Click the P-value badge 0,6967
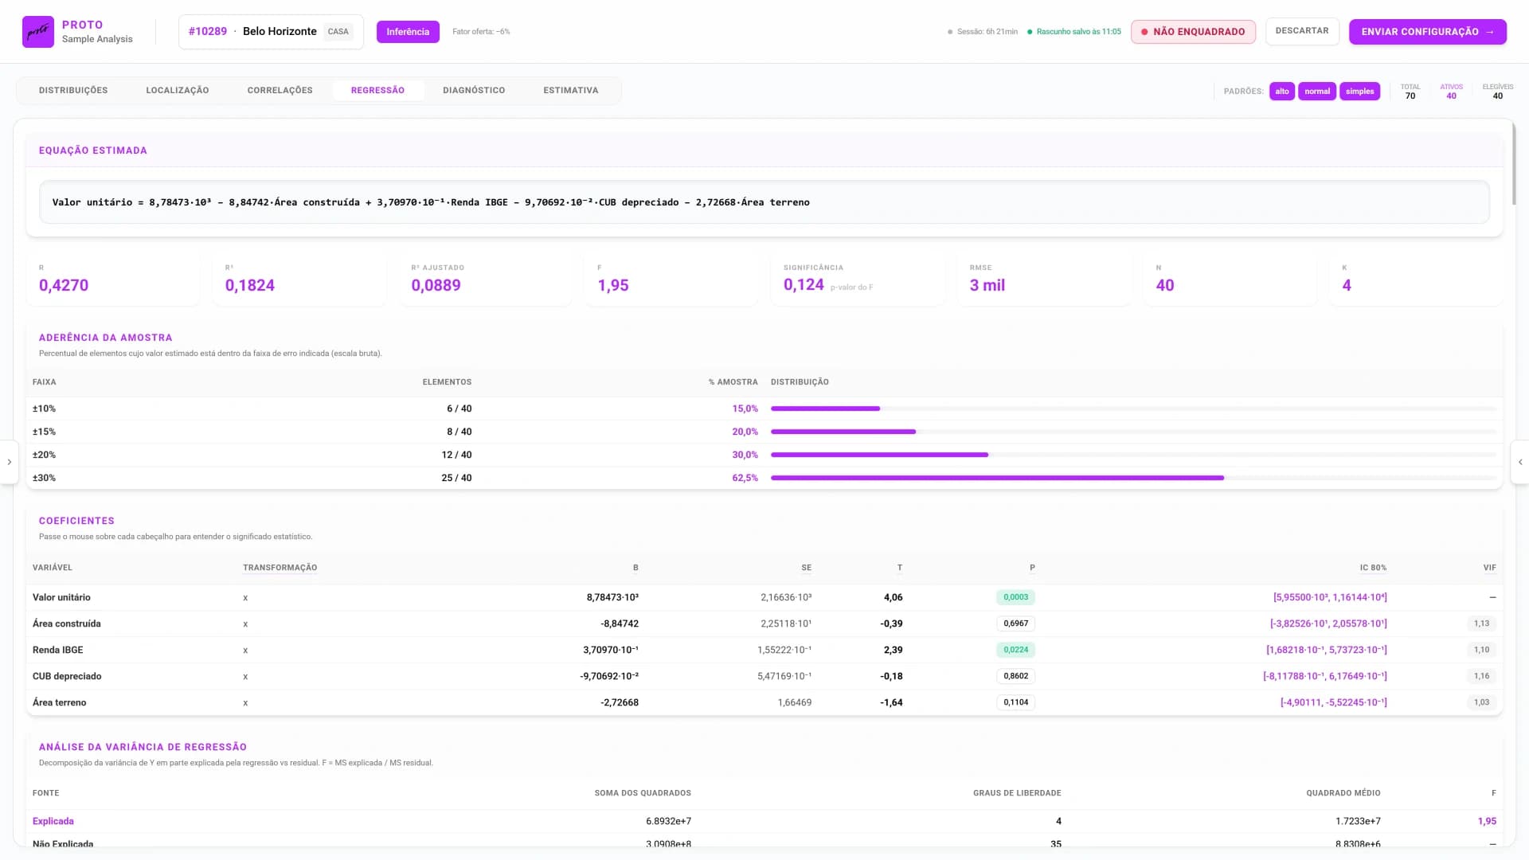 pyautogui.click(x=1015, y=623)
